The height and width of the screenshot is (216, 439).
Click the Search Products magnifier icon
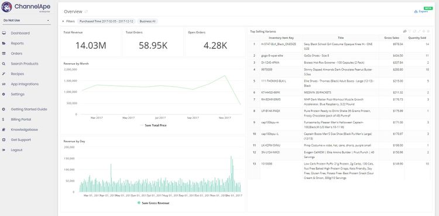click(4, 64)
